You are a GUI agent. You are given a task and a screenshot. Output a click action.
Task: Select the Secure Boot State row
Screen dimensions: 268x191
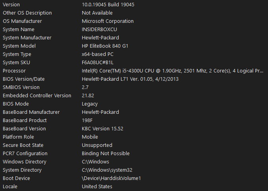[x=23, y=145]
